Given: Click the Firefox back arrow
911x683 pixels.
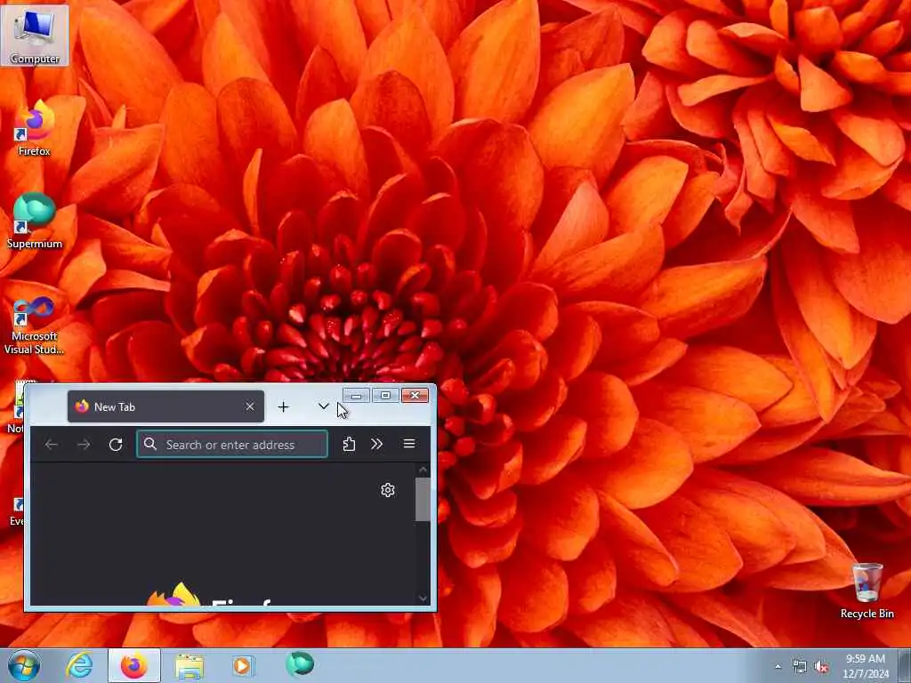Looking at the screenshot, I should [51, 445].
